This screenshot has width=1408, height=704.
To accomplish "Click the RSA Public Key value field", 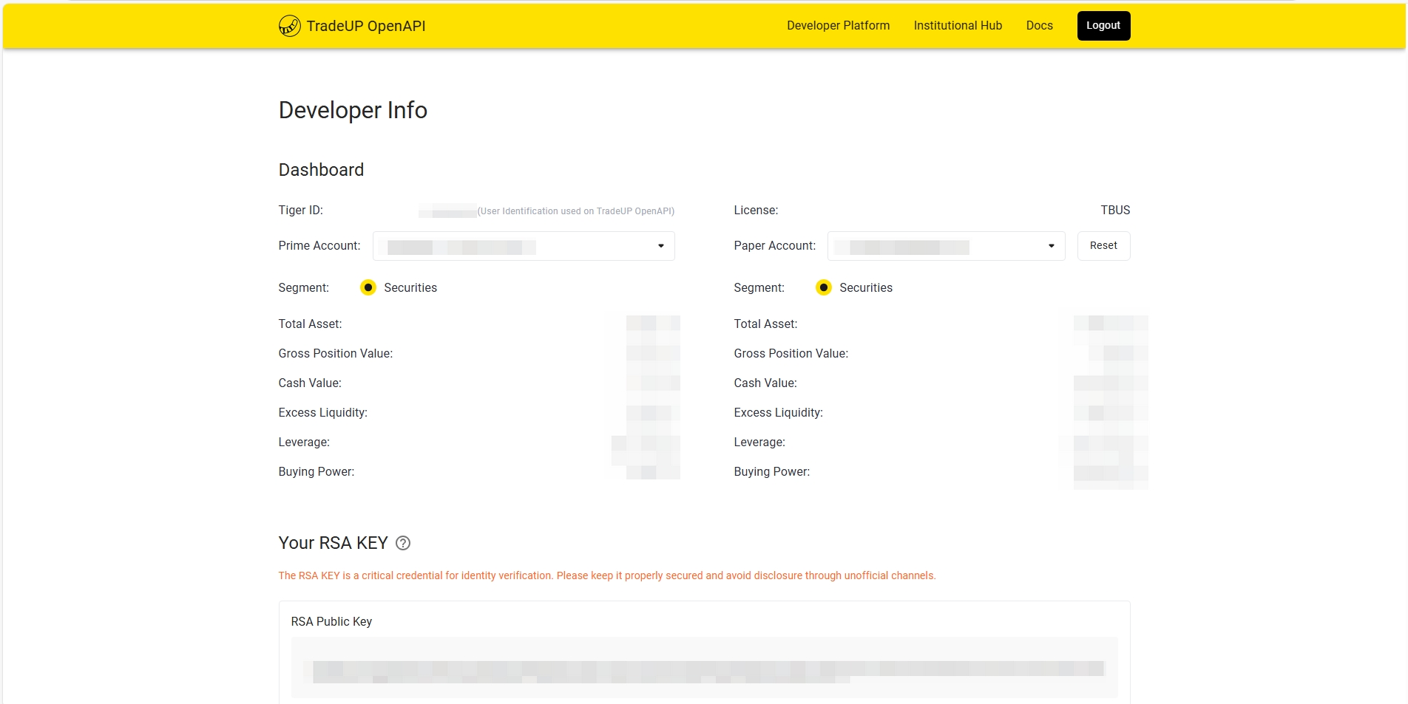I will pos(705,668).
